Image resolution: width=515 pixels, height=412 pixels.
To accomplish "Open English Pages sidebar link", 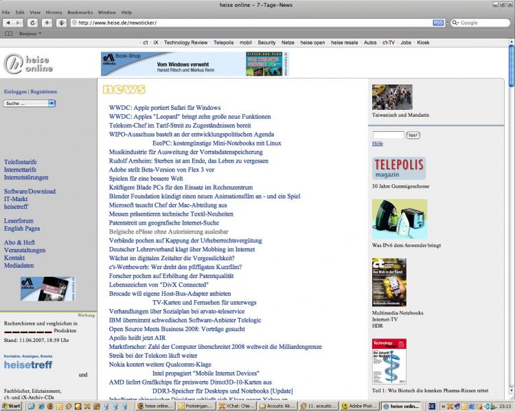I will 22,229.
